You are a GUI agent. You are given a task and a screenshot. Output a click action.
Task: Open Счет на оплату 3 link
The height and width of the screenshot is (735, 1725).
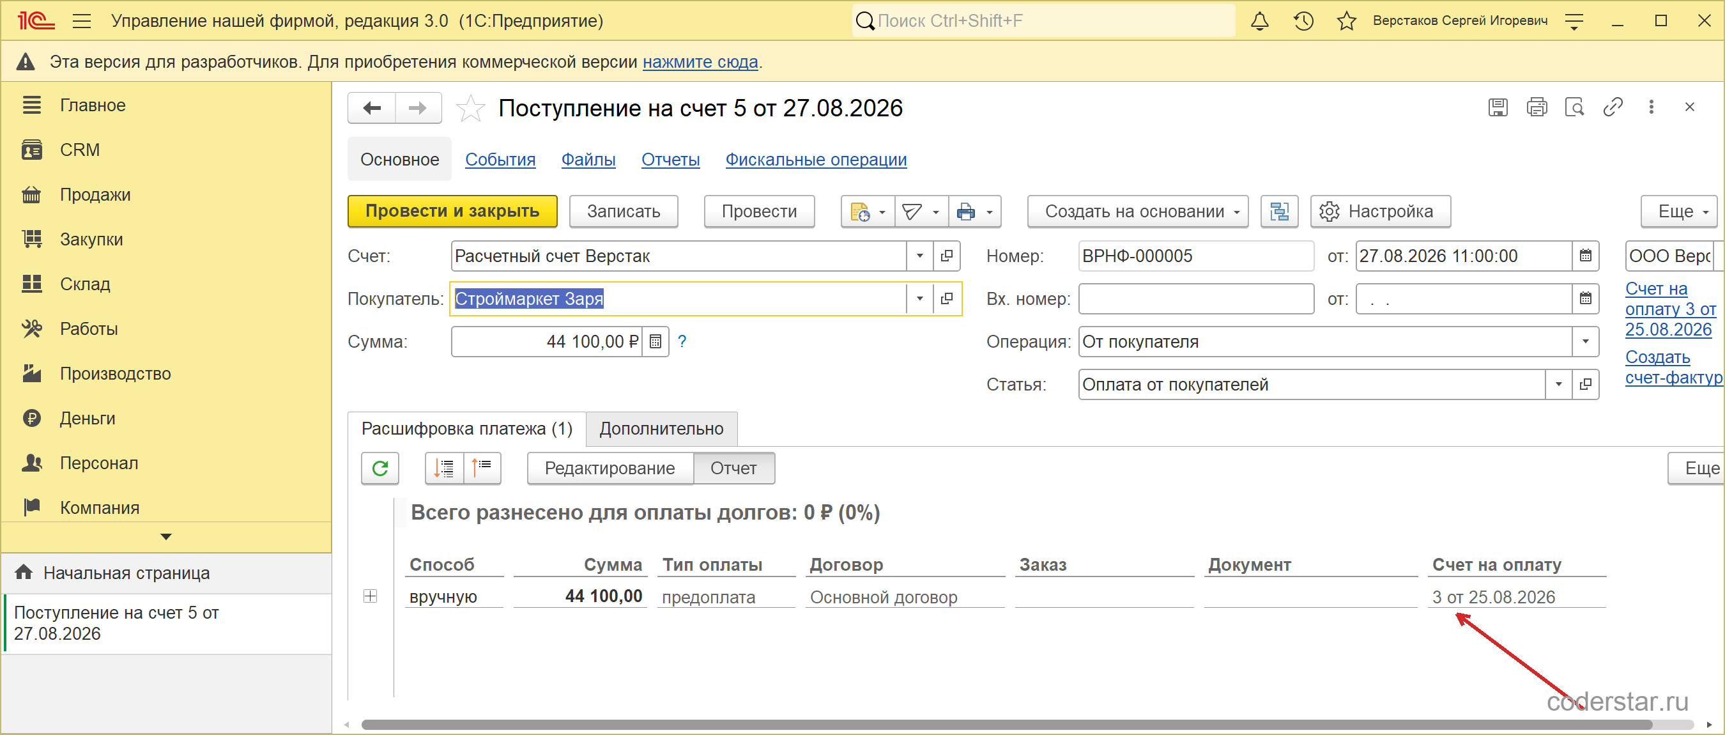(1669, 309)
